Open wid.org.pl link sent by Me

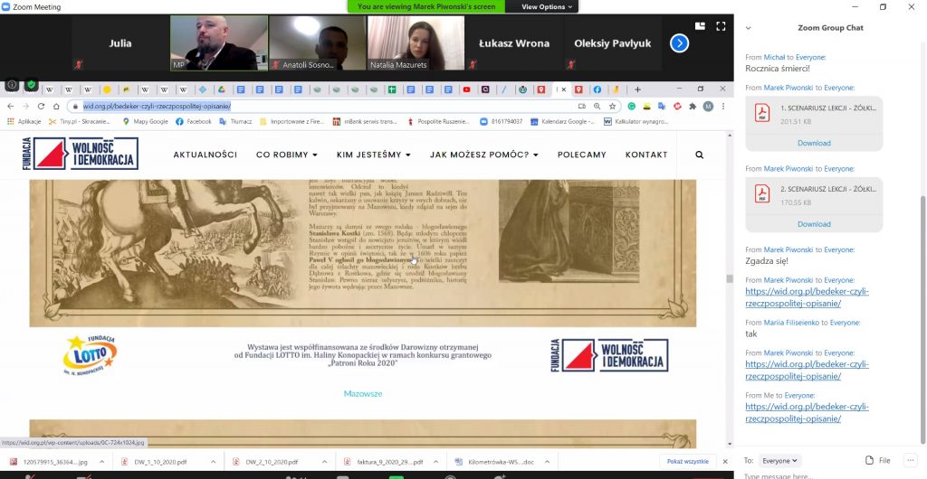tap(807, 412)
